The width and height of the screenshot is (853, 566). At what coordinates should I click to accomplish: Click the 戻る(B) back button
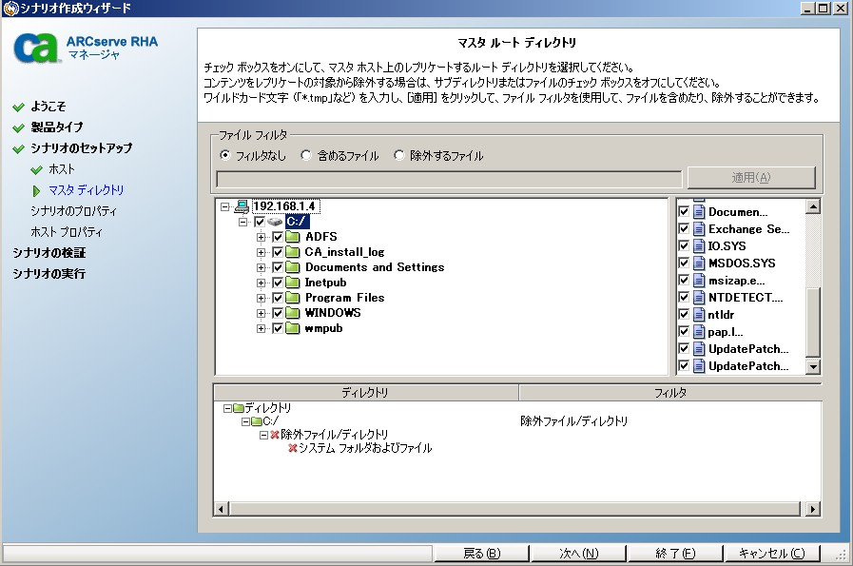pos(481,553)
